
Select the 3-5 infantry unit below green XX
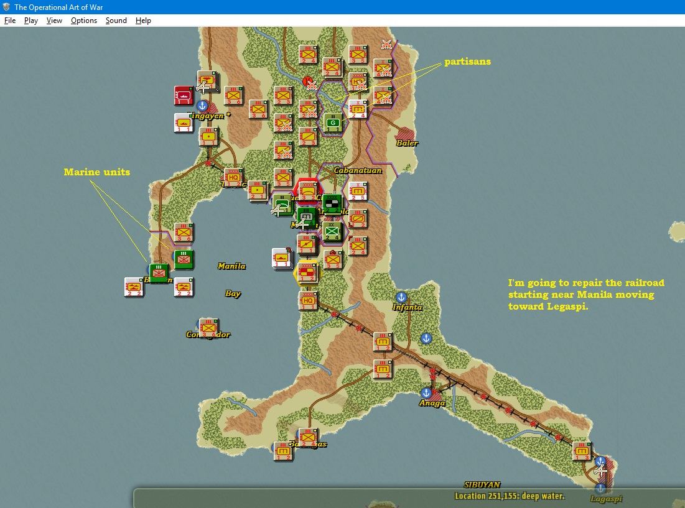tap(333, 259)
